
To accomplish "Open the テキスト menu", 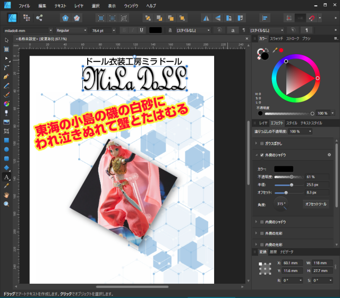I will (60, 6).
